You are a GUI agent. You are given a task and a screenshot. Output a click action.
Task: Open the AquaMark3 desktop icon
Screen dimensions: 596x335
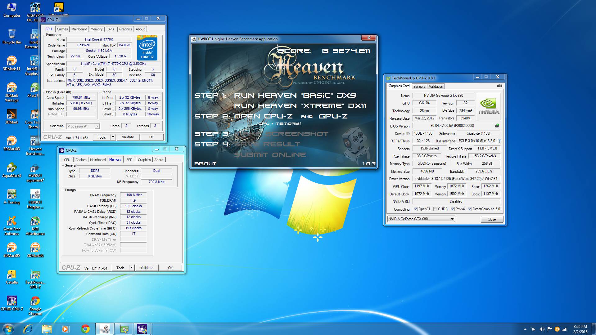pyautogui.click(x=12, y=170)
